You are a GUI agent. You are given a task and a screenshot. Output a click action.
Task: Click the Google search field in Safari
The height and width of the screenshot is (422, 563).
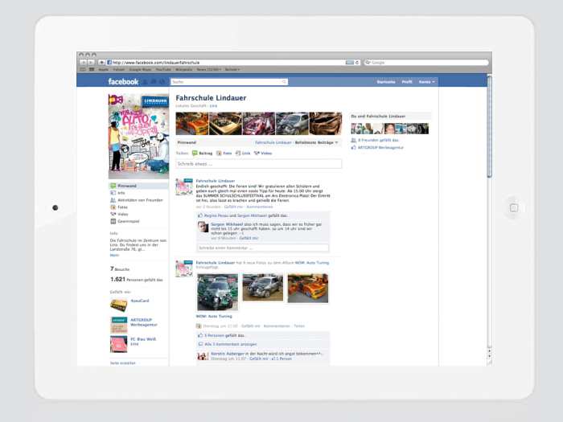point(426,63)
